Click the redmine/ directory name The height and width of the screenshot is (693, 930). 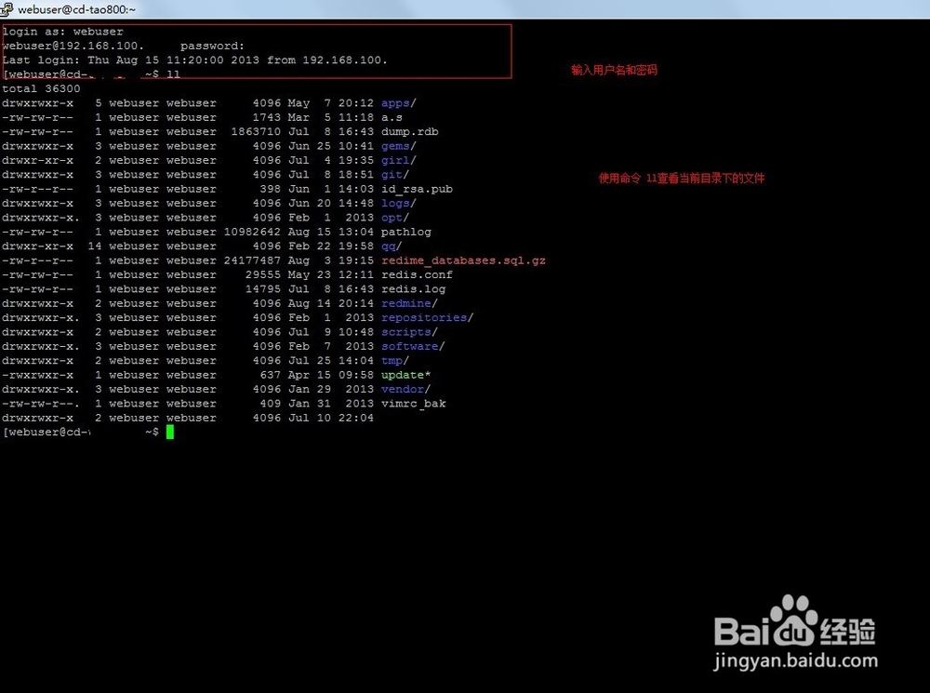pyautogui.click(x=409, y=303)
